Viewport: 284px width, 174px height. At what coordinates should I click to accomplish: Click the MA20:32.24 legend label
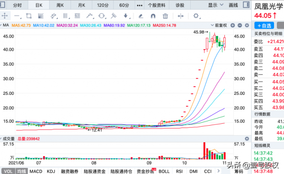(x=67, y=26)
